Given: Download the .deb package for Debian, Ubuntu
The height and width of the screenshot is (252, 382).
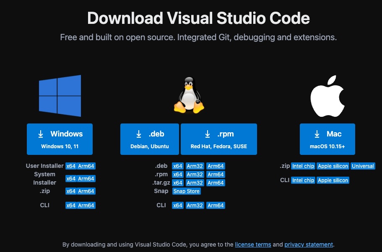Looking at the screenshot, I should tap(150, 139).
